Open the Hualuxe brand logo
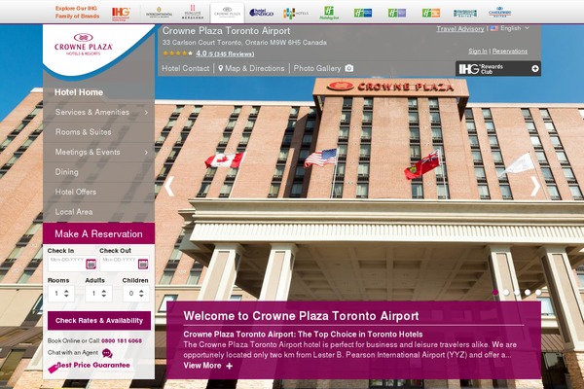This screenshot has width=584, height=389. tap(193, 13)
